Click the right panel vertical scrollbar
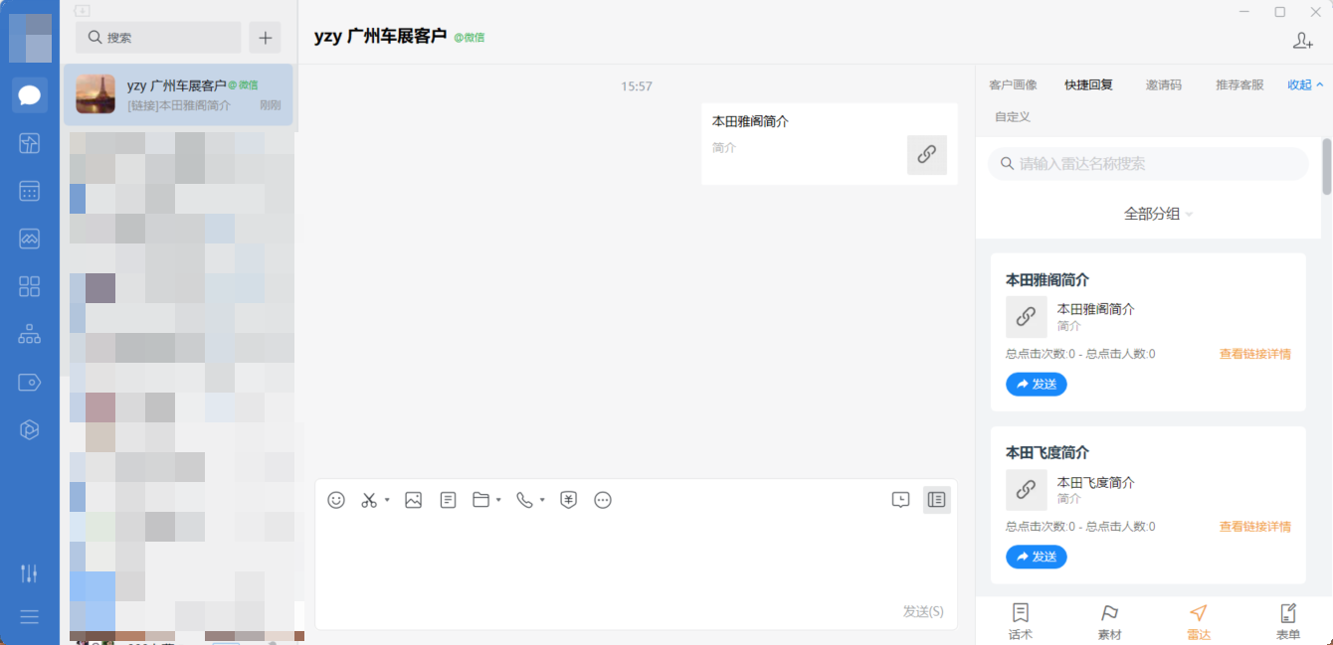1333x645 pixels. 1326,167
